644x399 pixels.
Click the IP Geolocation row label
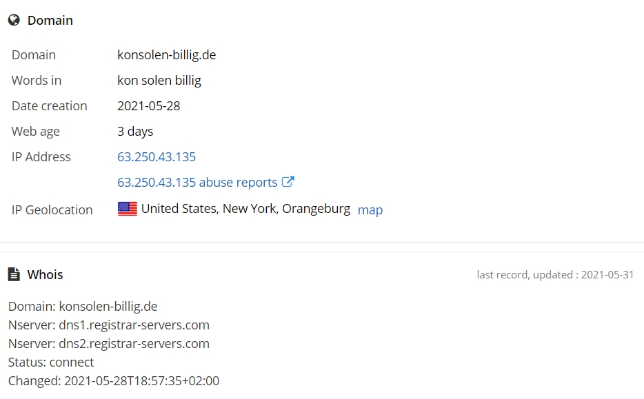[x=52, y=209]
